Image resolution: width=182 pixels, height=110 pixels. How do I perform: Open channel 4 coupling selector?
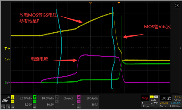click(x=79, y=102)
